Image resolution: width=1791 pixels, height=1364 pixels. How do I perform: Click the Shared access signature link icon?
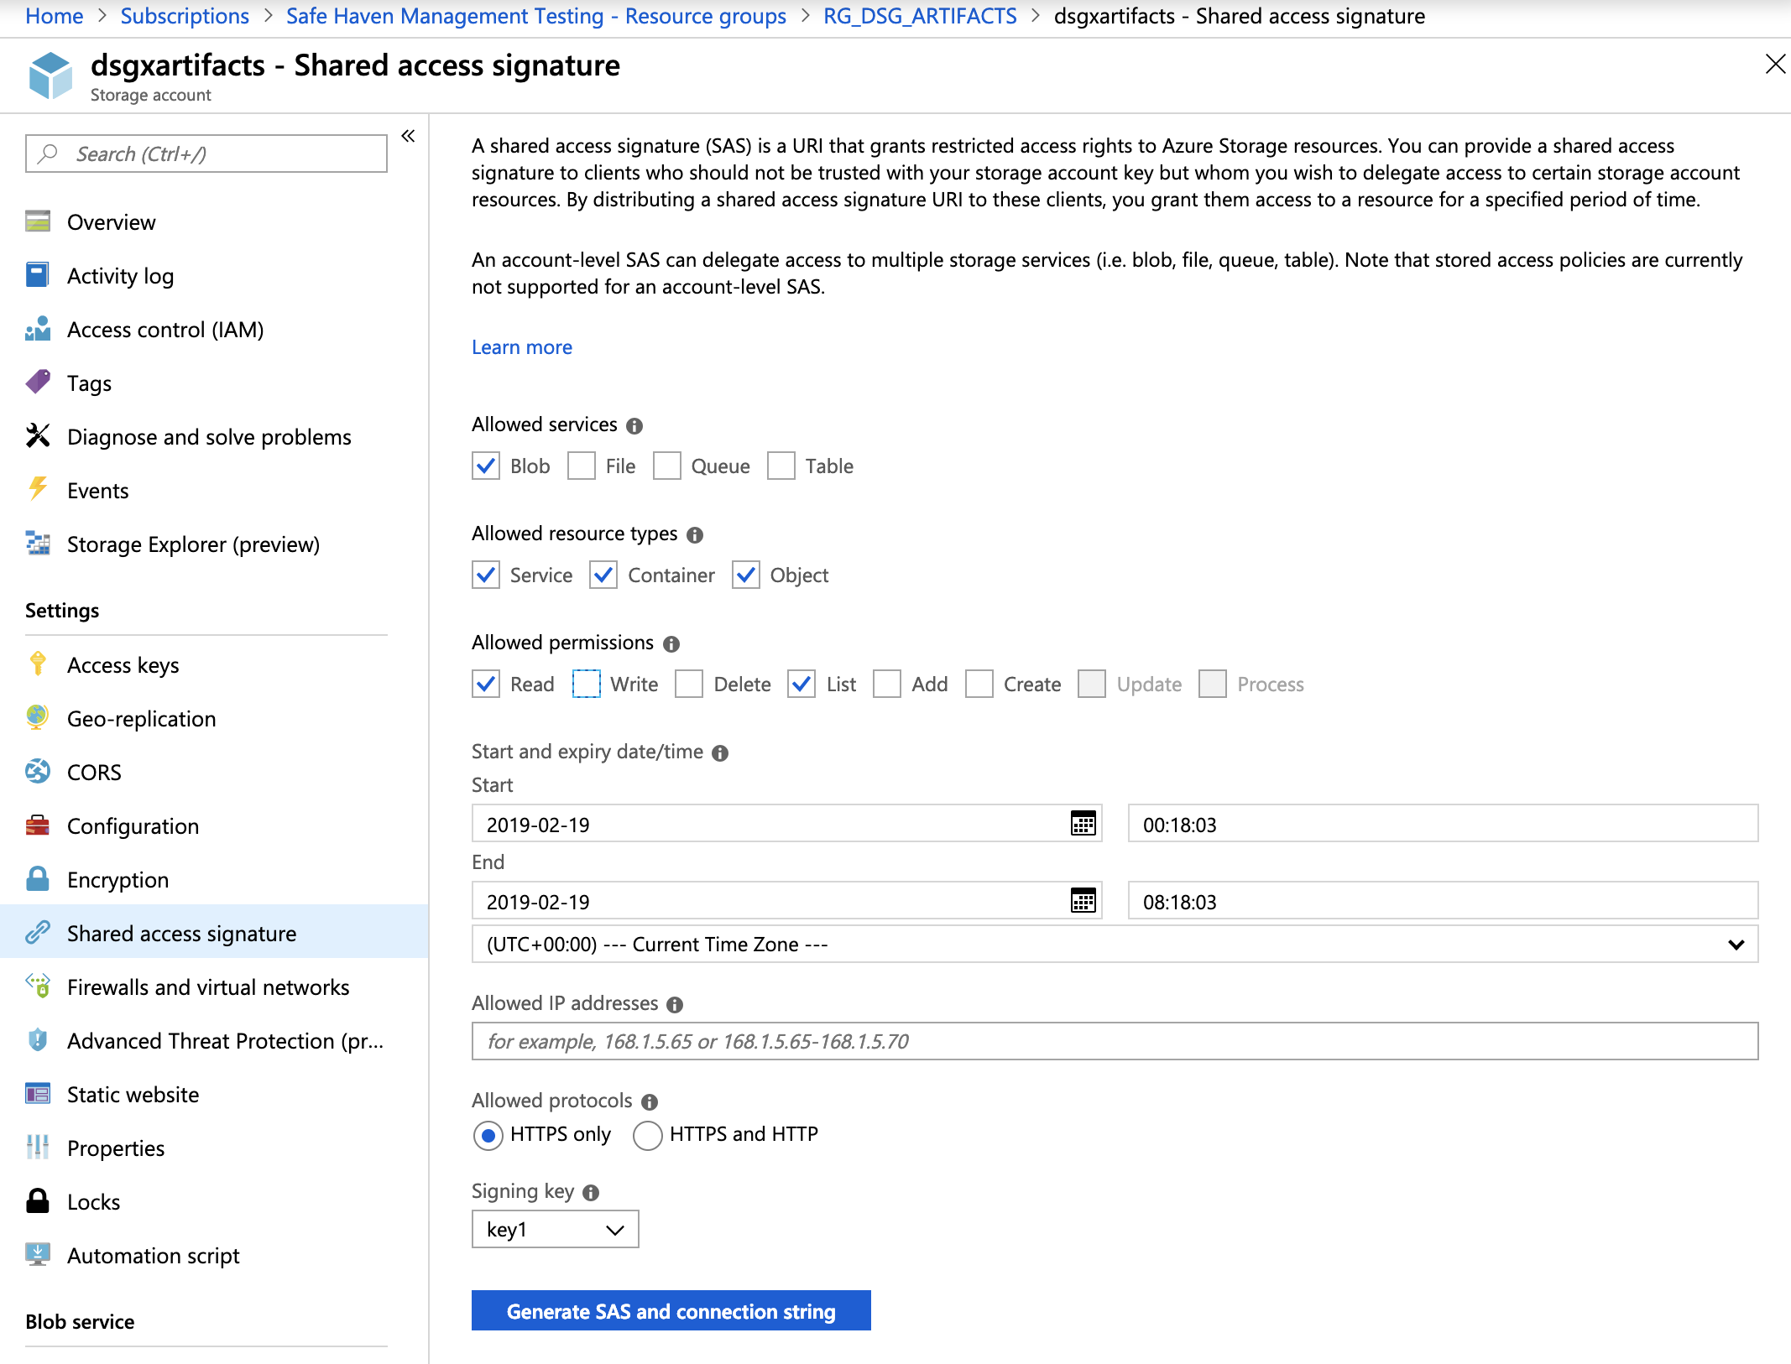pyautogui.click(x=38, y=932)
